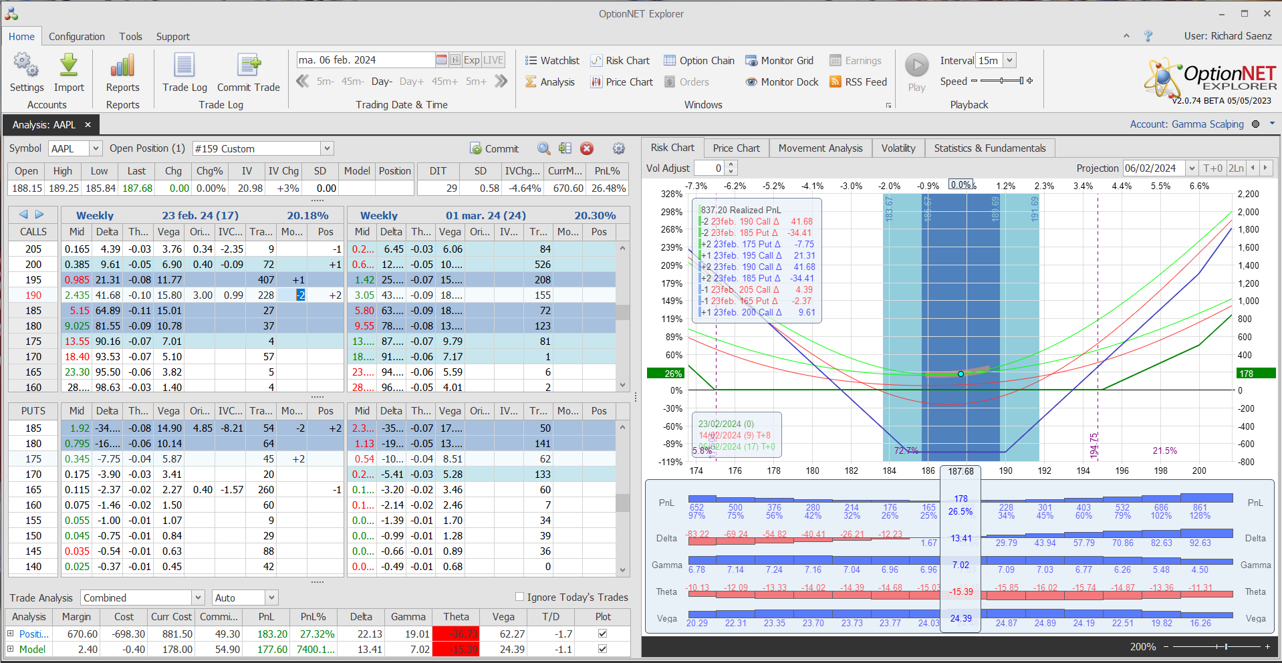This screenshot has width=1282, height=663.
Task: Open the Auto dropdown
Action: click(x=271, y=598)
